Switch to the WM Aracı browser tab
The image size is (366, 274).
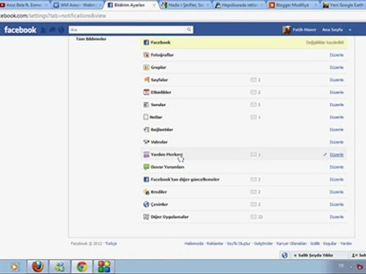[x=78, y=5]
